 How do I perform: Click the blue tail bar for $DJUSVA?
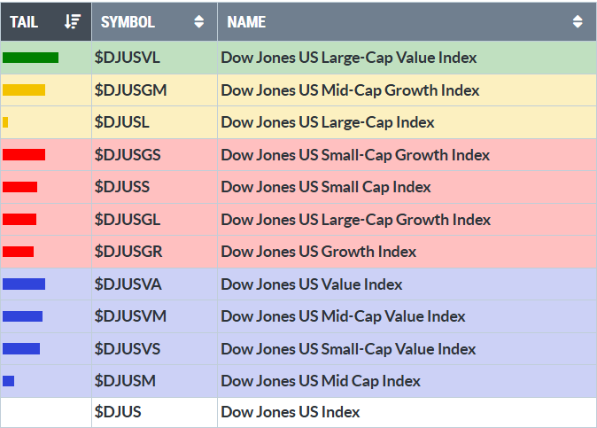point(24,284)
